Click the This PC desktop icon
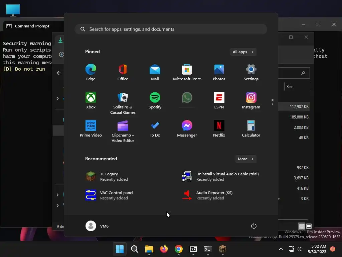This screenshot has width=342, height=257. (x=13, y=10)
